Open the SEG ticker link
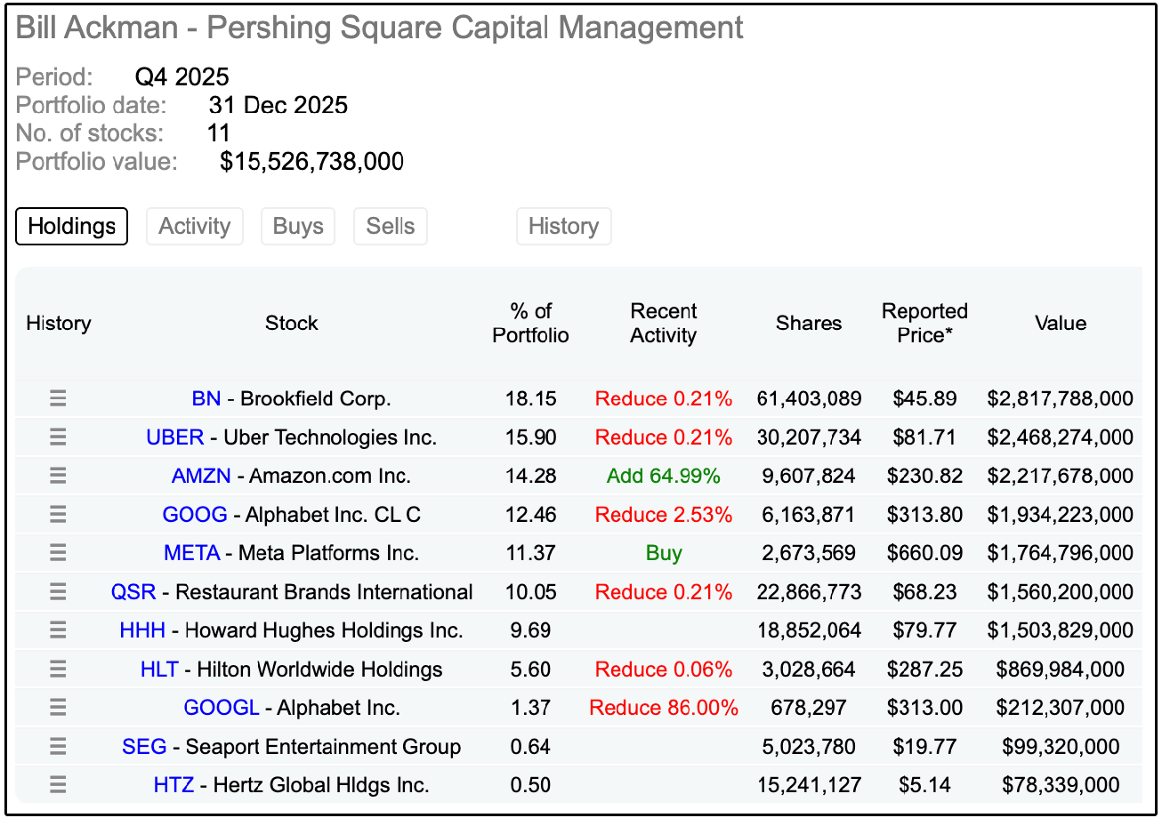Viewport: 1162px width, 818px height. 144,747
